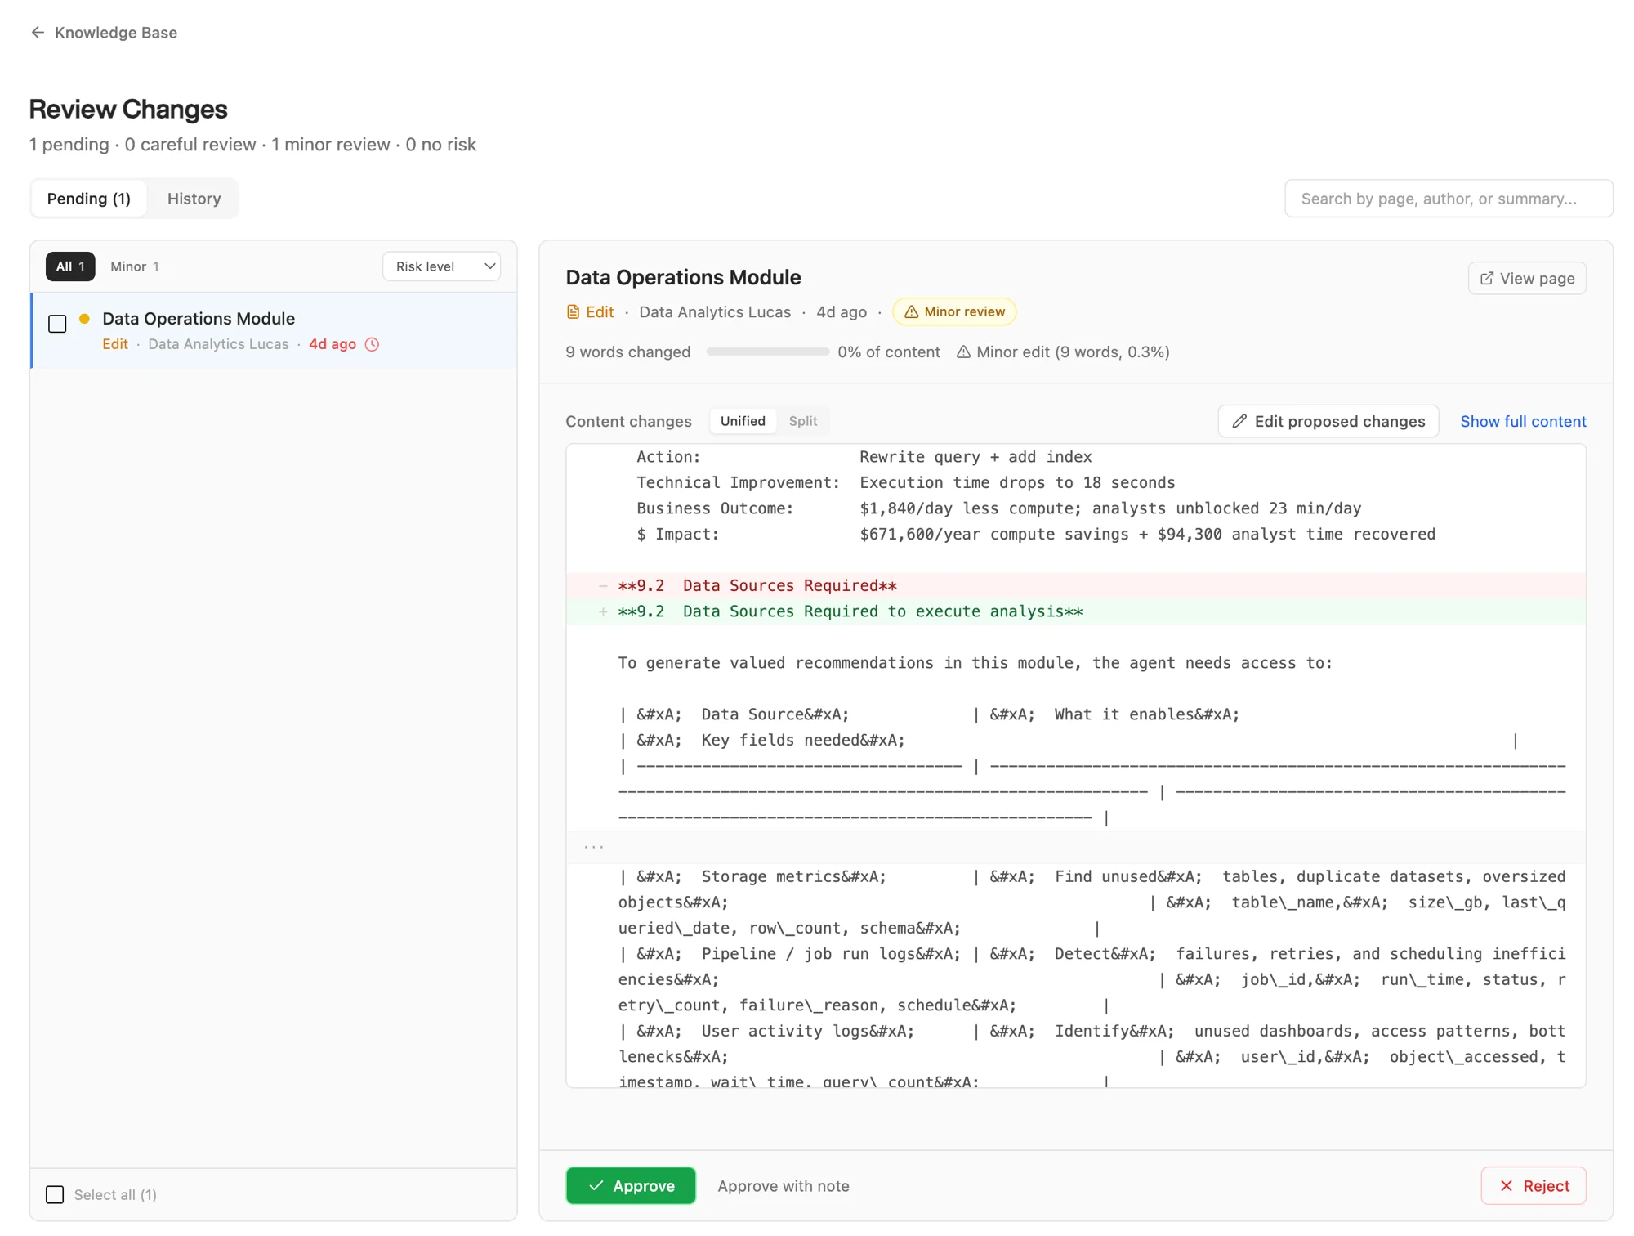Select the All 1 filter chip
The width and height of the screenshot is (1634, 1236).
[x=70, y=266]
